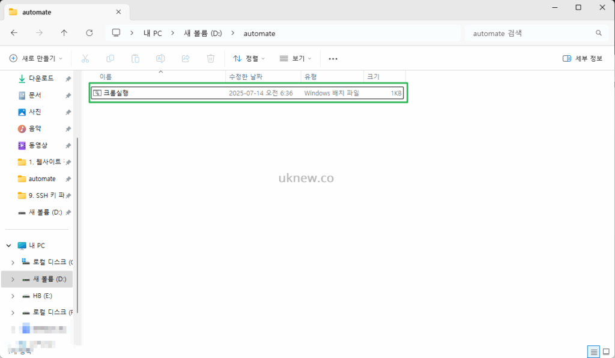Click the Paste icon in the toolbar
The width and height of the screenshot is (615, 358).
point(135,58)
